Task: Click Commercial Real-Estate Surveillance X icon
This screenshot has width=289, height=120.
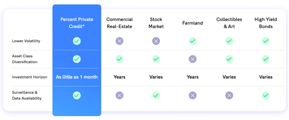Action: (x=120, y=95)
